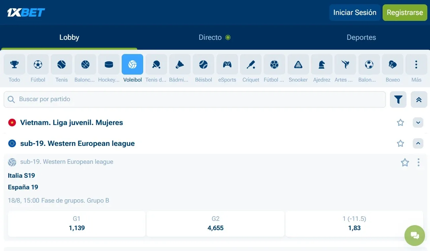
Task: Choose the Tenis sport icon
Action: [62, 64]
